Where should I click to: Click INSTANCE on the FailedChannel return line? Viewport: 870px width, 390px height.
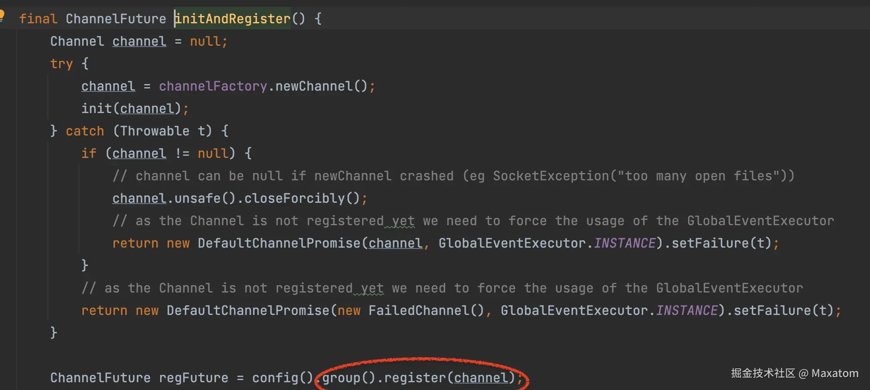tap(687, 311)
